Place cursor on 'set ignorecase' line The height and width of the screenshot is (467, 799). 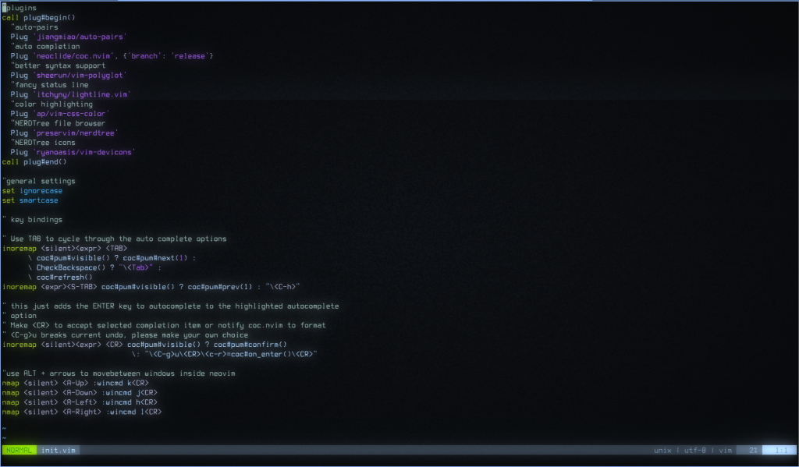click(32, 191)
